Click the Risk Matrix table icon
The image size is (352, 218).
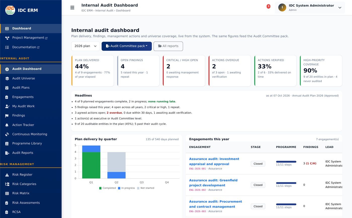click(x=7, y=193)
